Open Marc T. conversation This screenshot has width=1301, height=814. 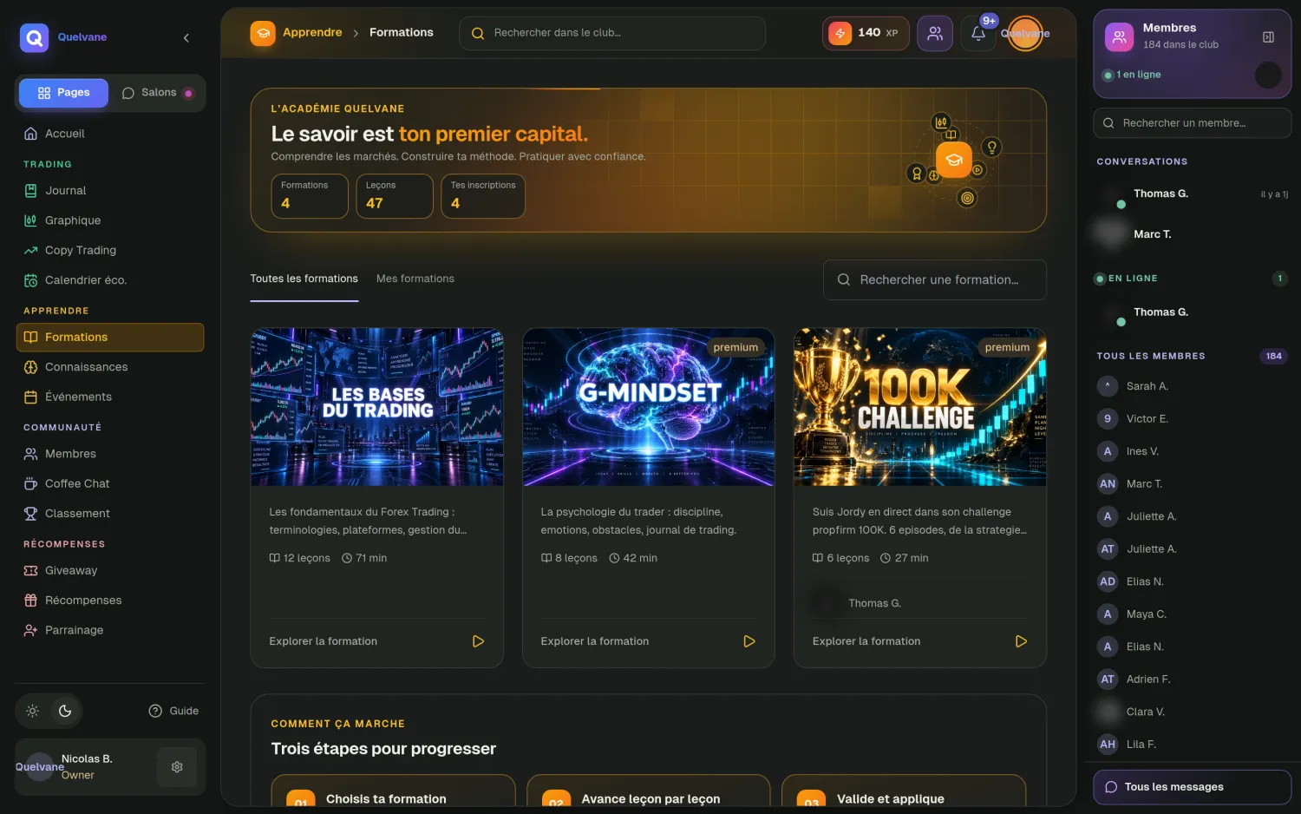[1193, 235]
